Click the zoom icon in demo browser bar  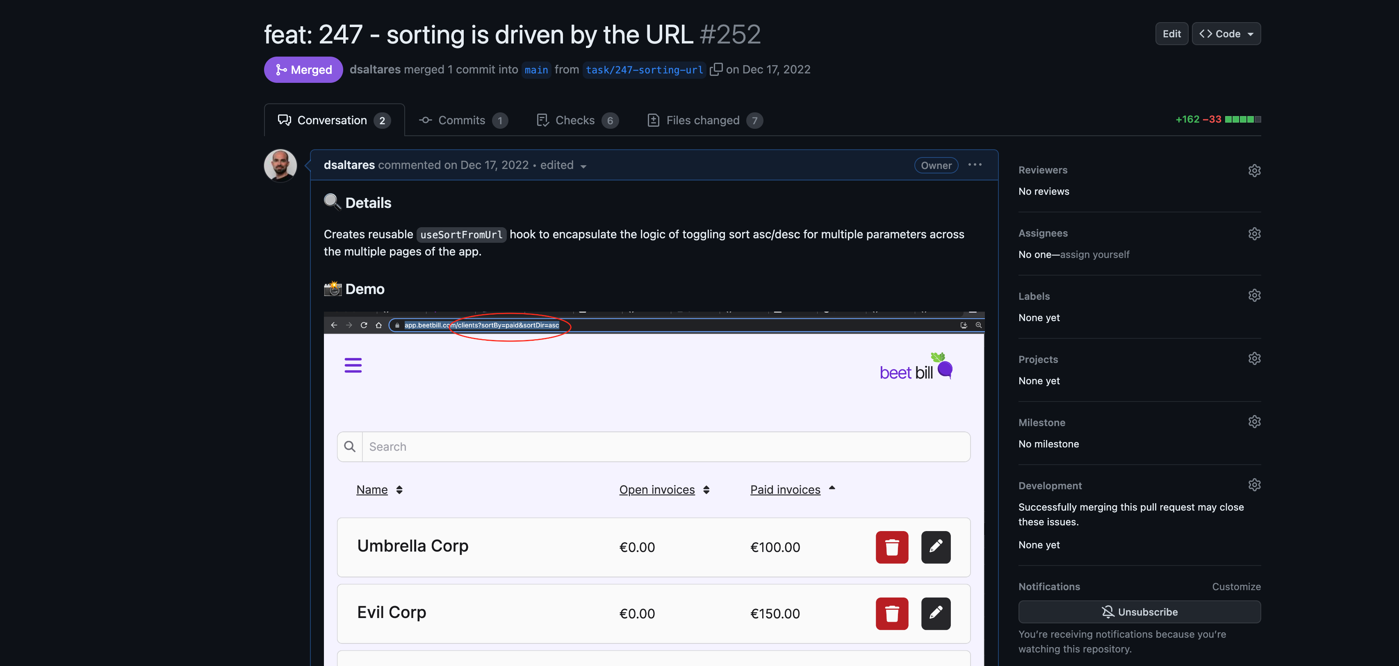pos(979,325)
